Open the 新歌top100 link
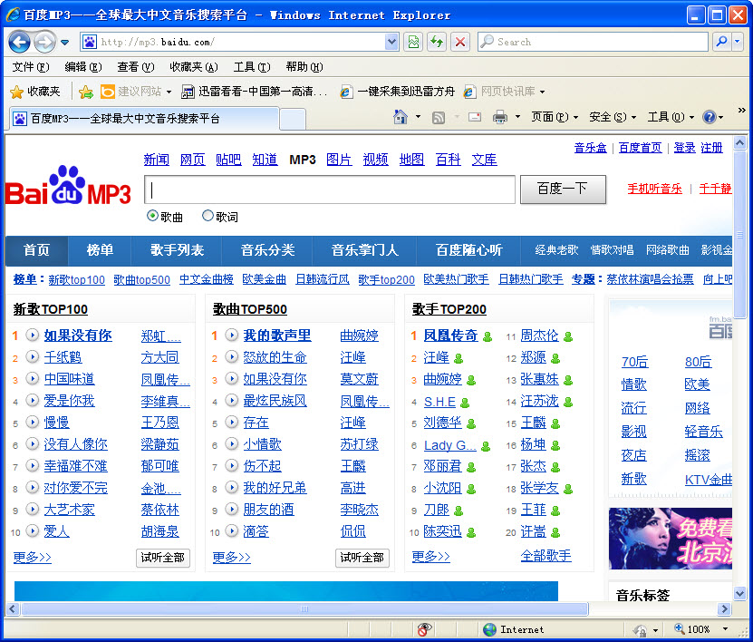This screenshot has width=753, height=642. click(76, 279)
